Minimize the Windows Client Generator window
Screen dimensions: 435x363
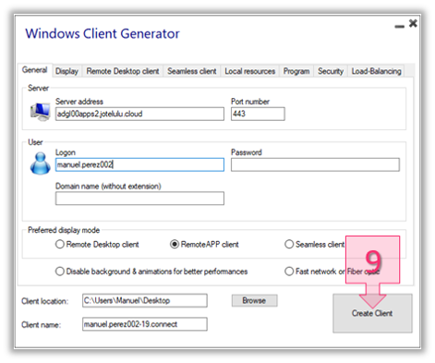tap(399, 26)
